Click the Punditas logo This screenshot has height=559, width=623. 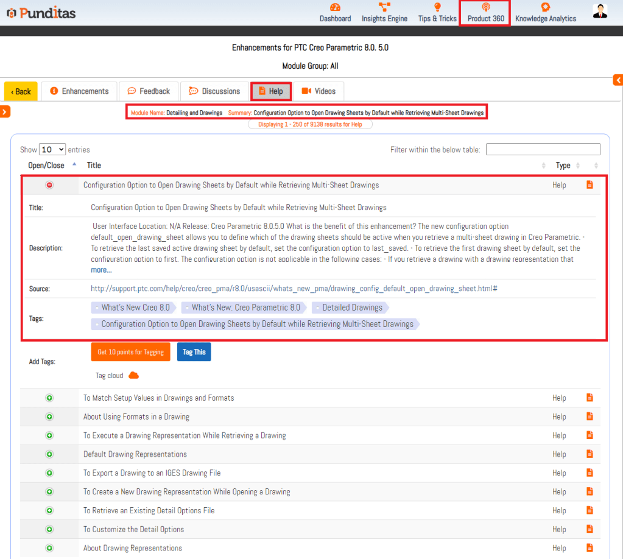(x=41, y=12)
